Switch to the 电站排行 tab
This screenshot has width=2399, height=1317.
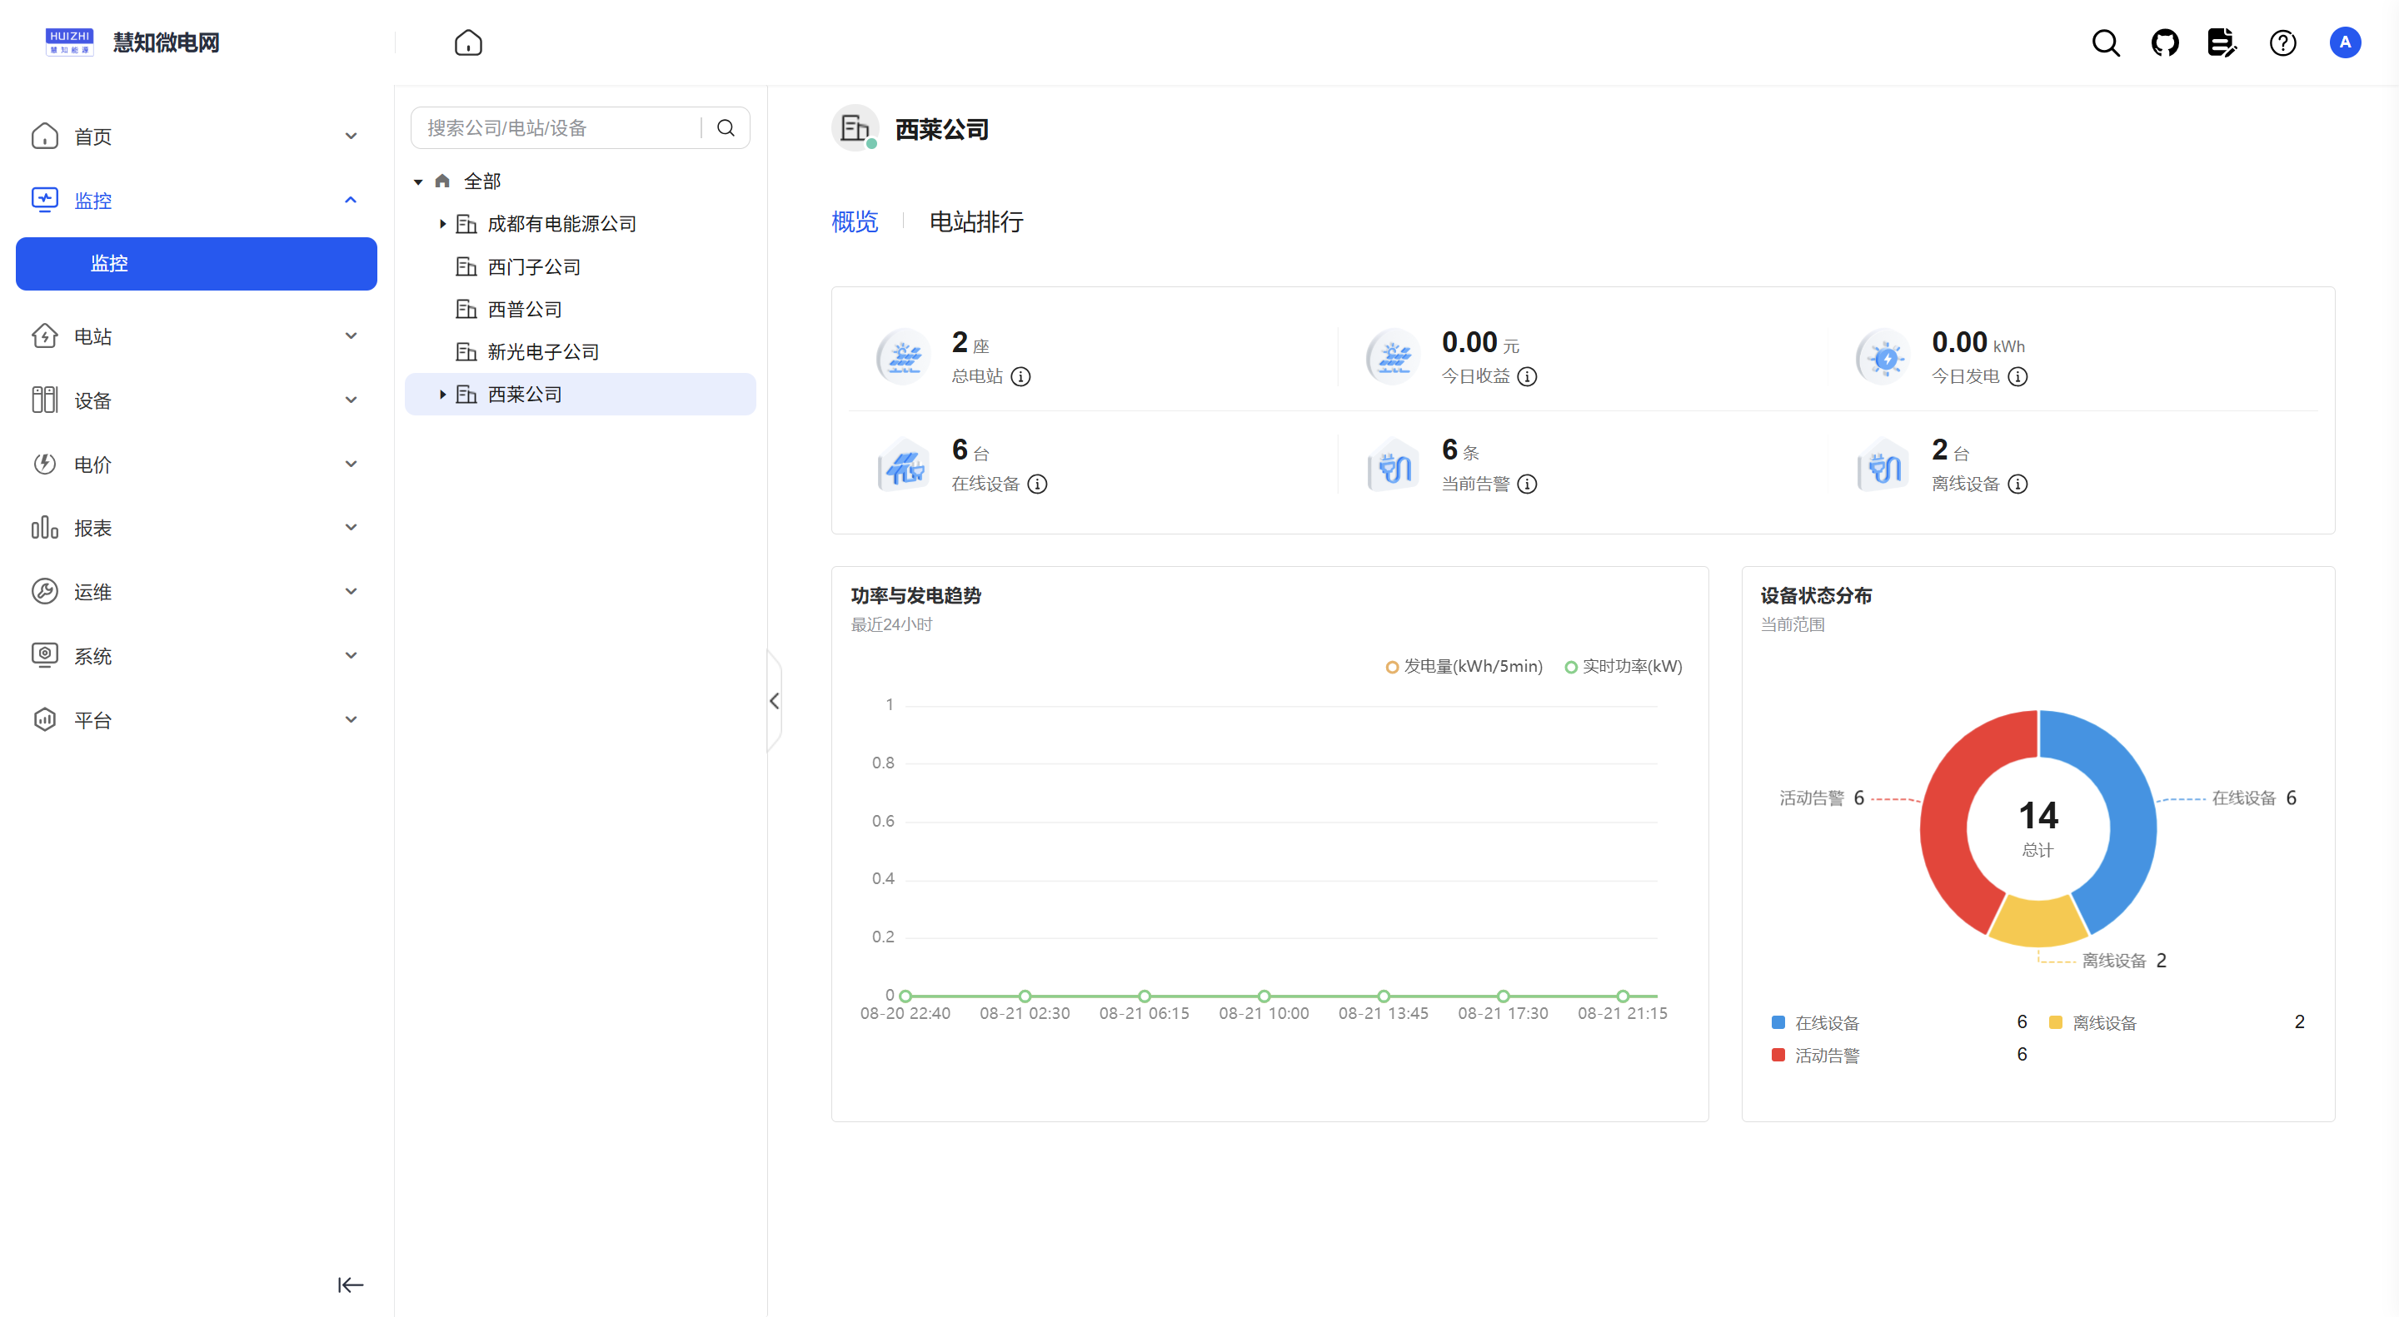point(976,221)
